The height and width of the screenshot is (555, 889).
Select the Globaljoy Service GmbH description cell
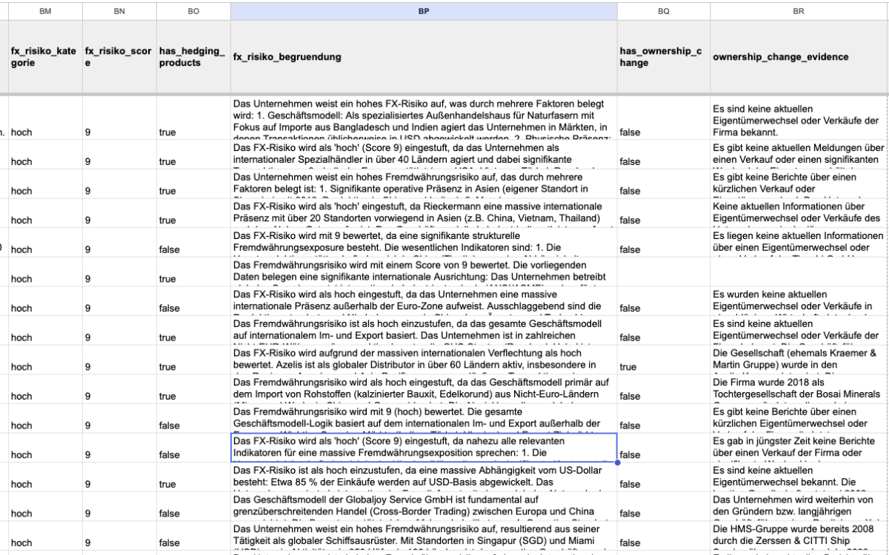423,506
